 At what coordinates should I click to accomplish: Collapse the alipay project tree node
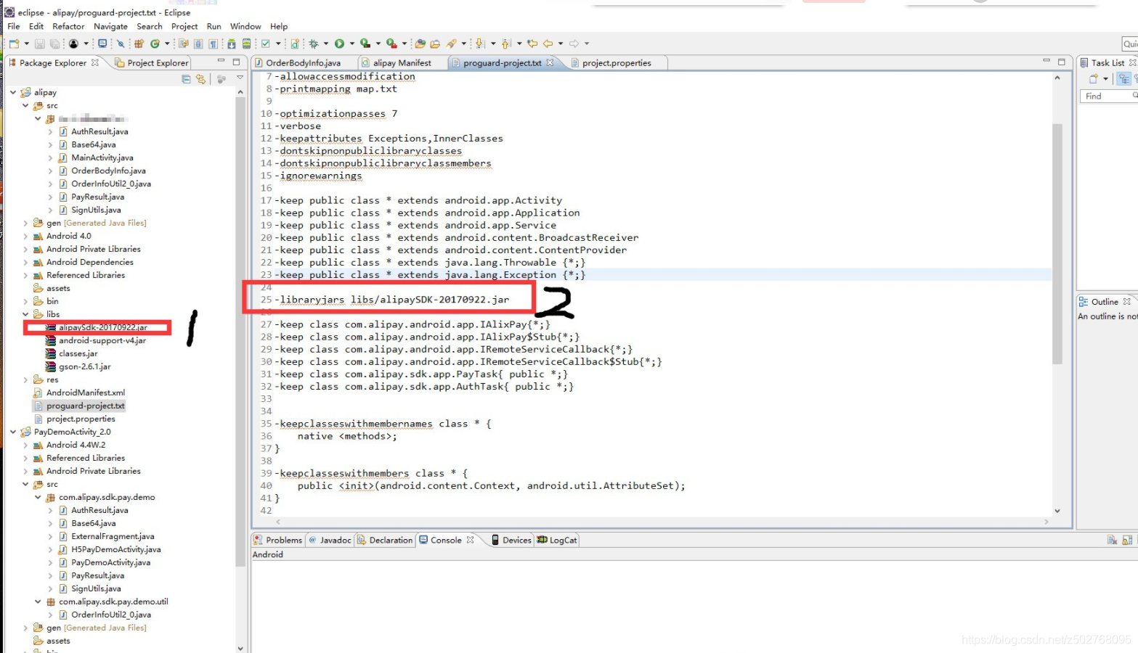tap(13, 92)
